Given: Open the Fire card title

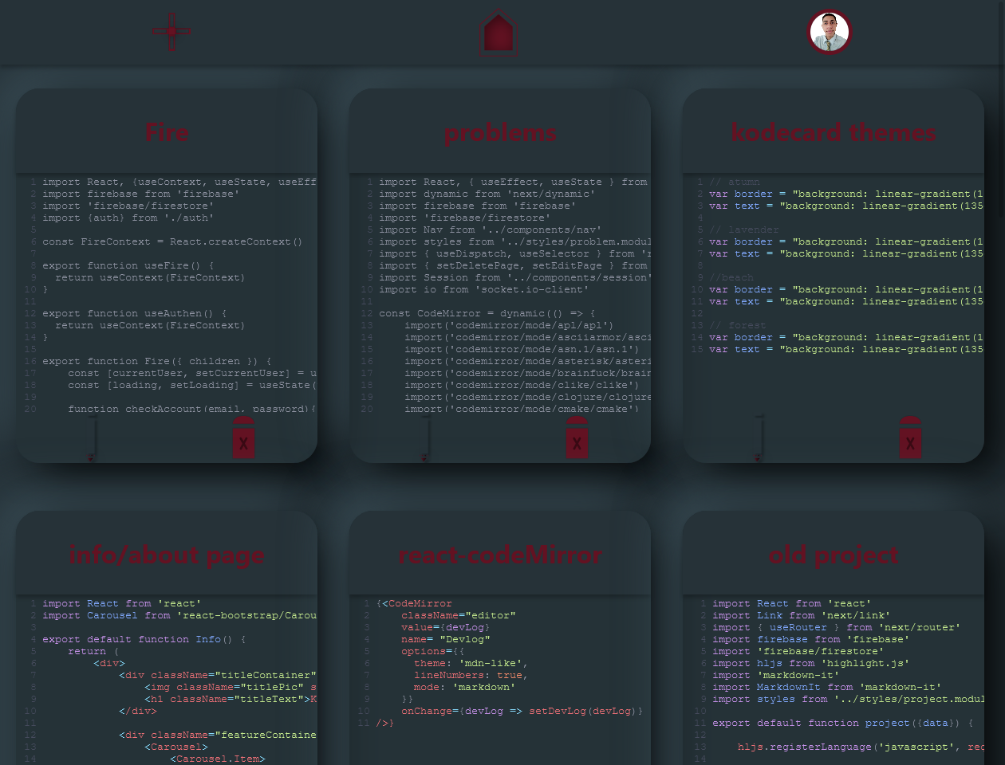Looking at the screenshot, I should coord(167,132).
